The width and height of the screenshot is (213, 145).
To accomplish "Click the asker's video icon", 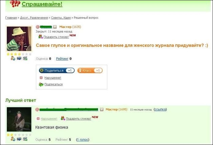I will point(25,58).
